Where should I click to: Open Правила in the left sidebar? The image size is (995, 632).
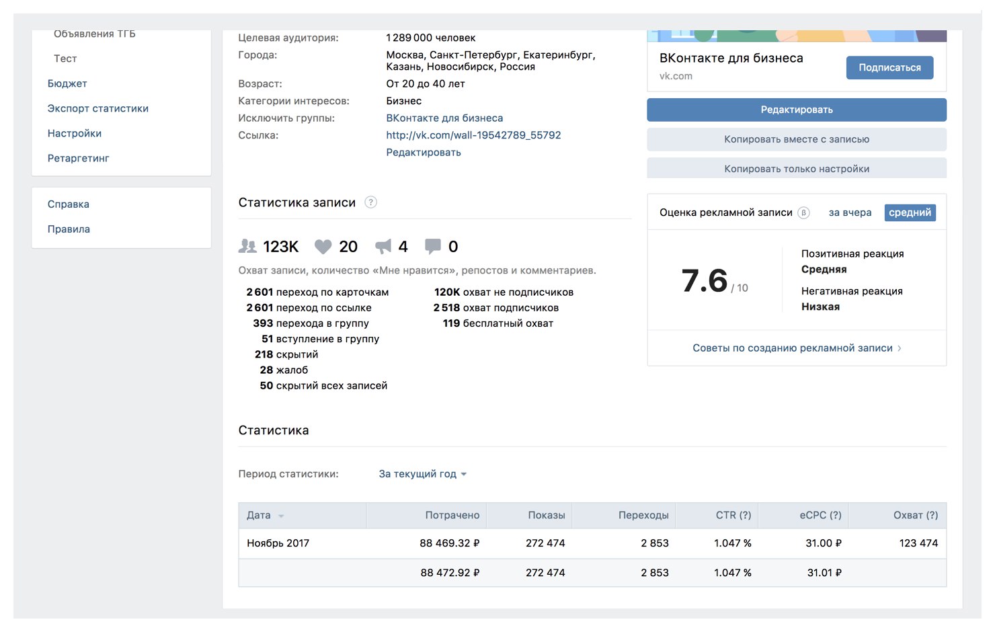click(x=69, y=229)
